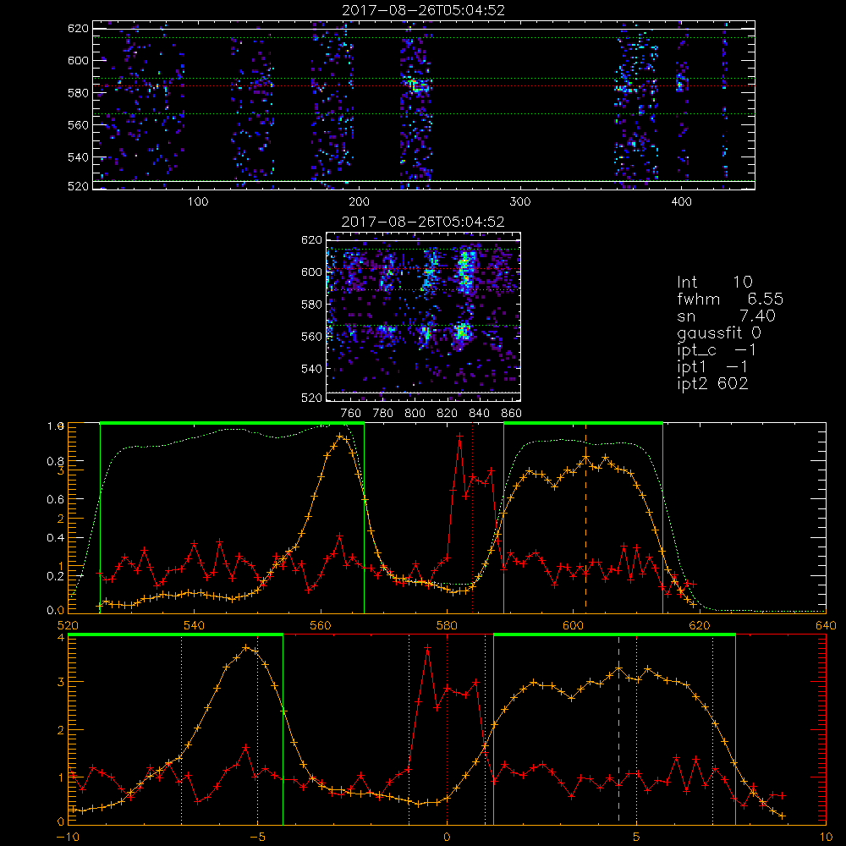
Task: Select the 'sn 7.40' readout
Action: point(726,316)
